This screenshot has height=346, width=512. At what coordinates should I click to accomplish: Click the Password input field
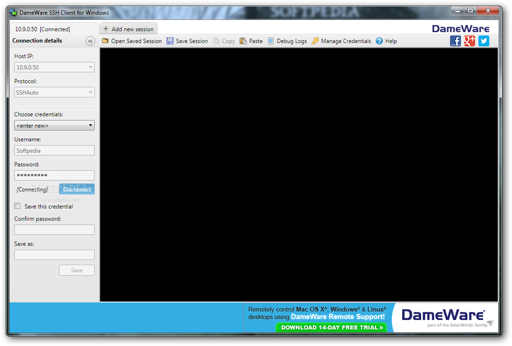click(x=54, y=175)
